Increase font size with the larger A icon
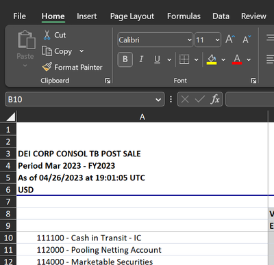Screen dimensions: 274x265 coord(230,40)
